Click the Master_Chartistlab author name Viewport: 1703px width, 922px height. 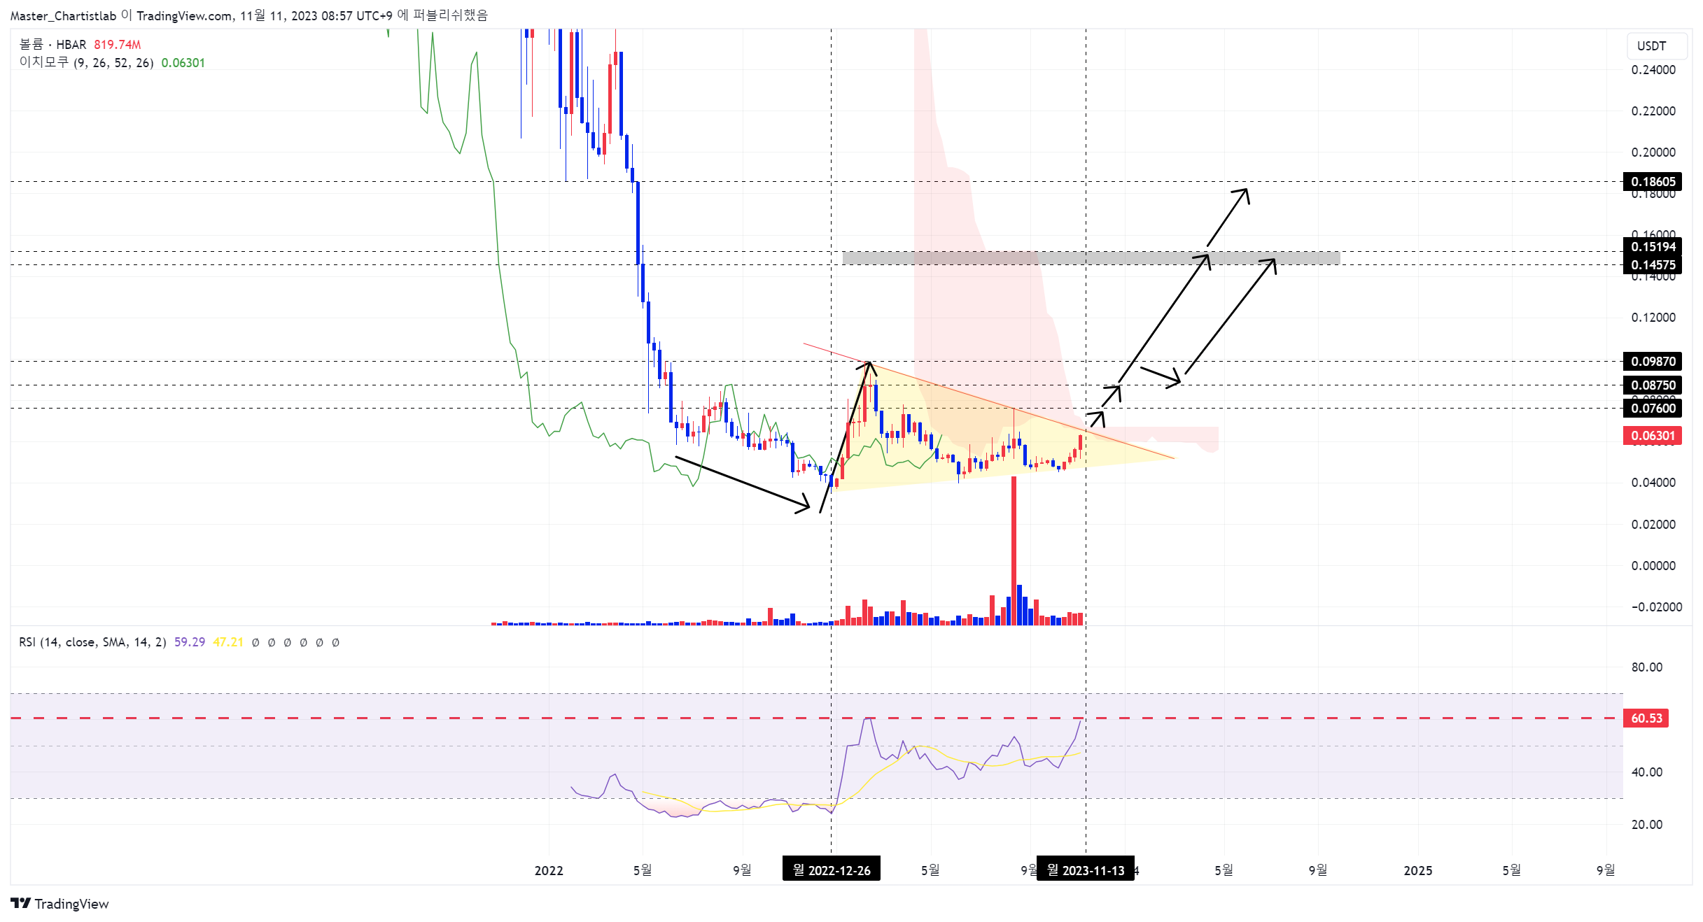[x=63, y=15]
